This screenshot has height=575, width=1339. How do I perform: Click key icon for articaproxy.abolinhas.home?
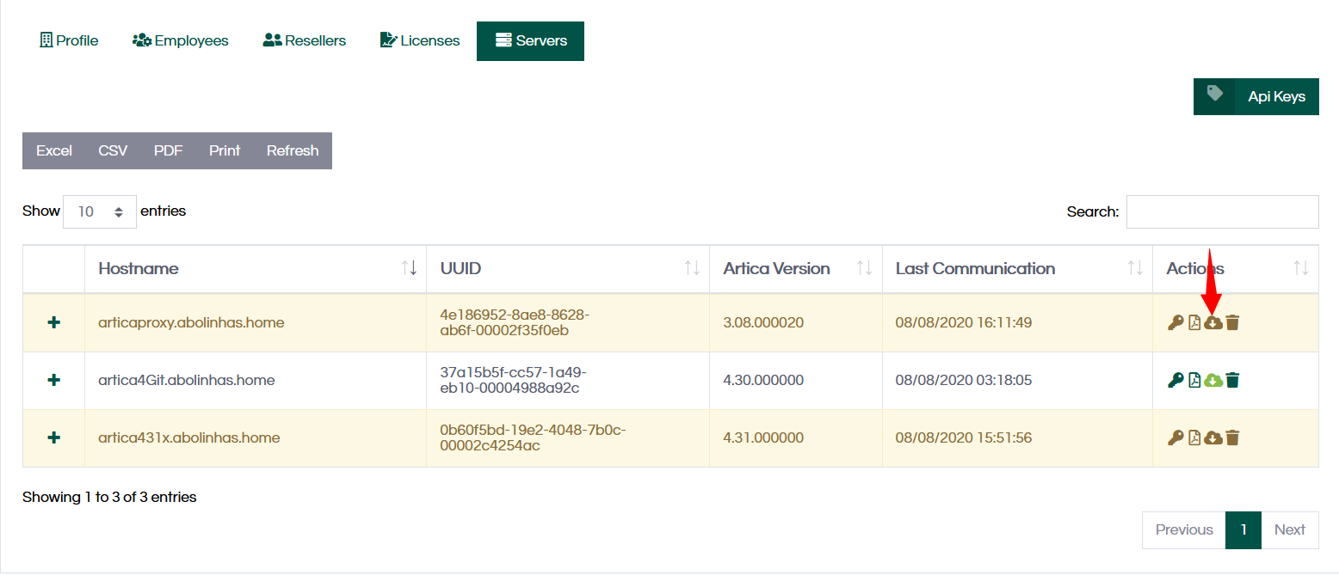tap(1175, 323)
